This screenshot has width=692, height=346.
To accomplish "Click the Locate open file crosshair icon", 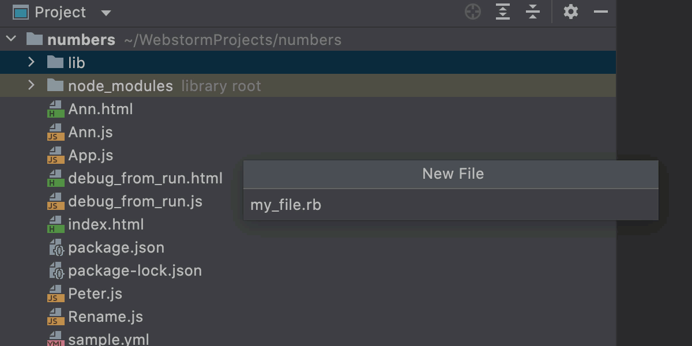I will click(x=472, y=12).
